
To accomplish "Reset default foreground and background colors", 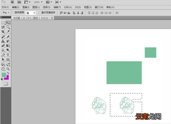I will tap(2, 79).
